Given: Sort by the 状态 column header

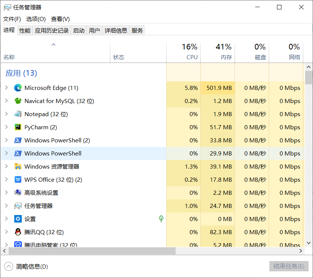Looking at the screenshot, I should point(138,52).
